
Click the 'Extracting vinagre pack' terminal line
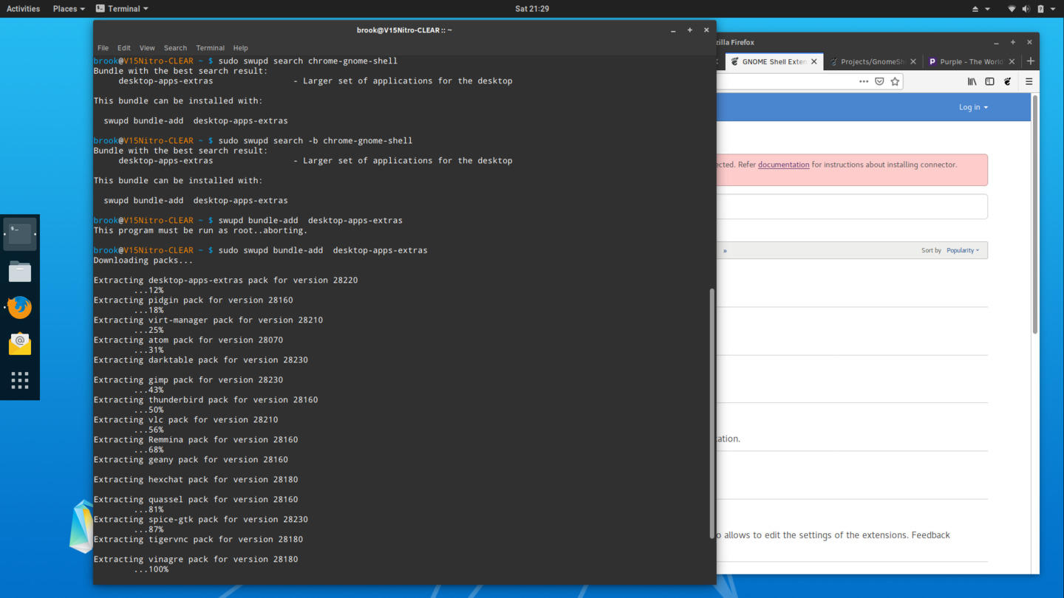196,560
